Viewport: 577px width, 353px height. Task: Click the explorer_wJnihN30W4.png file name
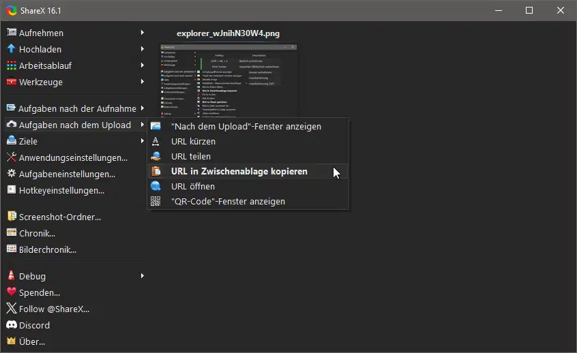[x=228, y=33]
